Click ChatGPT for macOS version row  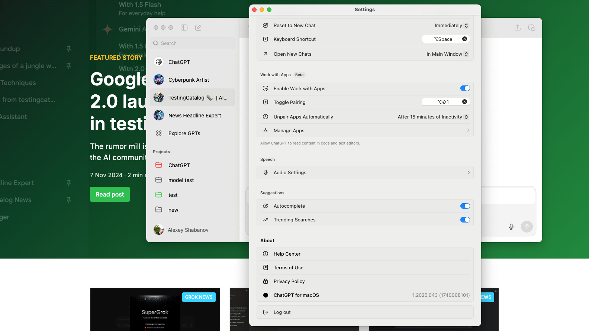[365, 295]
